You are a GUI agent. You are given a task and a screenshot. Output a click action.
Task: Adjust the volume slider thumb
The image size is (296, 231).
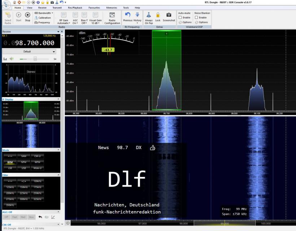click(35, 59)
